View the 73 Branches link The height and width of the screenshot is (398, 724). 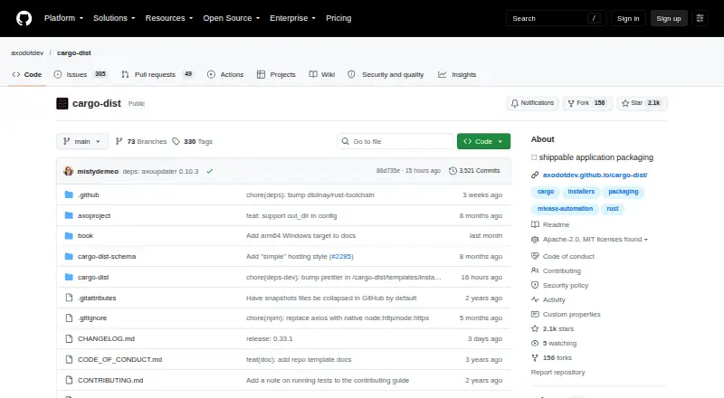pos(141,141)
